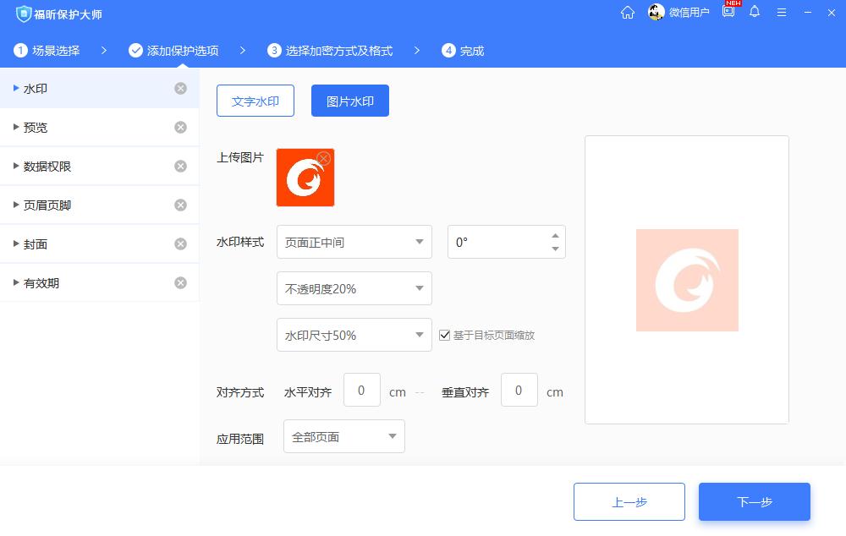Open the hamburger menu icon

(781, 13)
